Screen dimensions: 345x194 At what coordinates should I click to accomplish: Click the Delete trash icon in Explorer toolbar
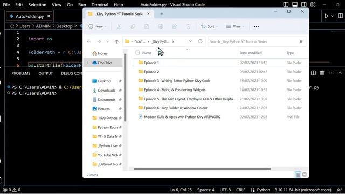188,26
